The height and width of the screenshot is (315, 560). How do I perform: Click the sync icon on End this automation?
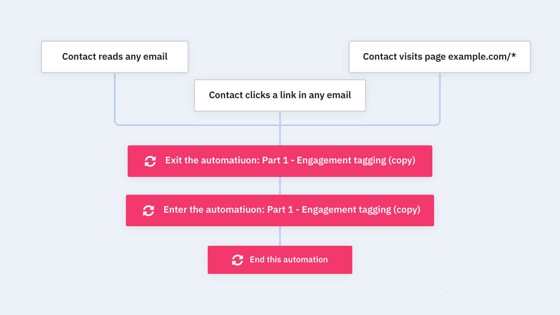pyautogui.click(x=237, y=260)
